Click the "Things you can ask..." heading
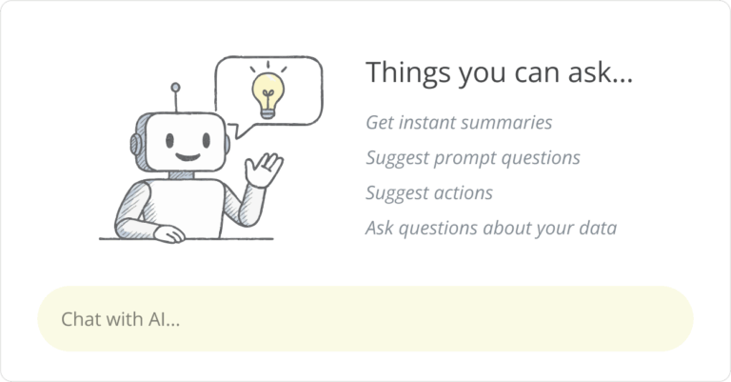 (499, 72)
